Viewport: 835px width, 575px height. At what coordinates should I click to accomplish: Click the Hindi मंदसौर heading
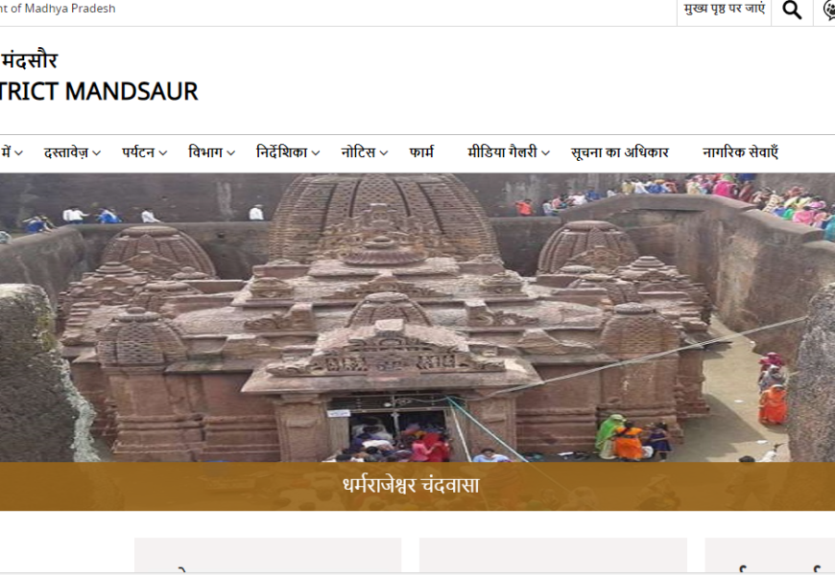pos(29,60)
